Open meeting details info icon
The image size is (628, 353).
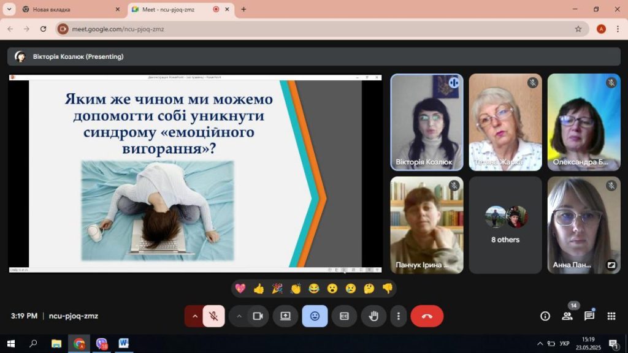pos(545,316)
